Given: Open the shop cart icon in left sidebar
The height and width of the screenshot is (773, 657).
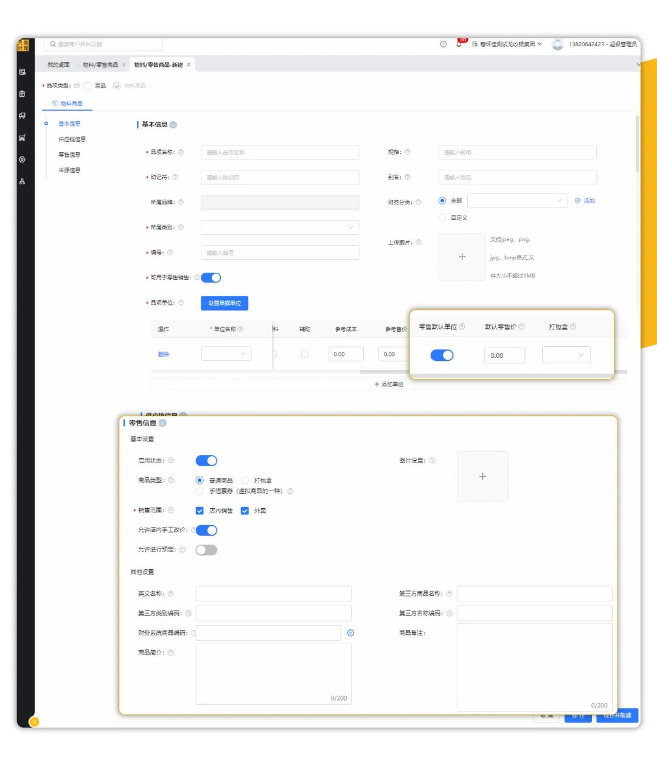Looking at the screenshot, I should [23, 138].
